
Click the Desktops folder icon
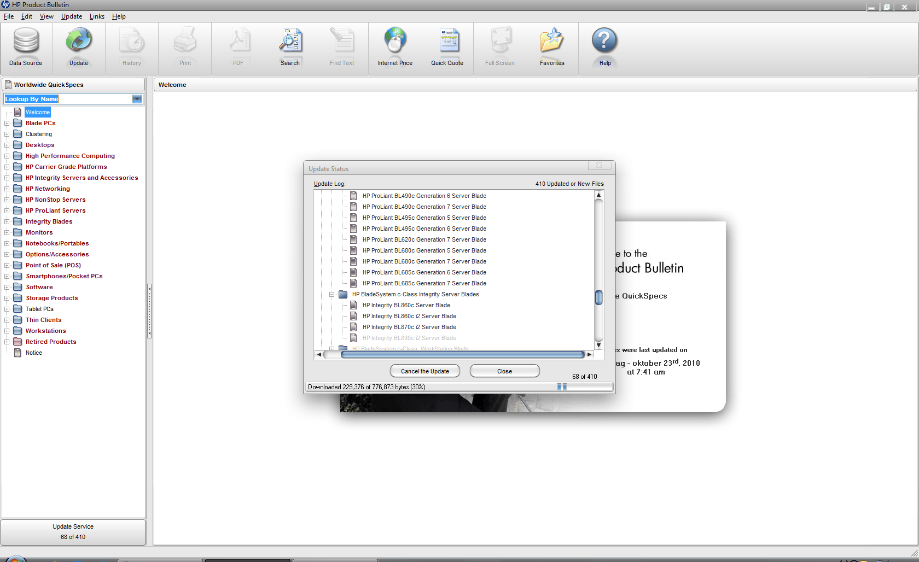point(18,145)
